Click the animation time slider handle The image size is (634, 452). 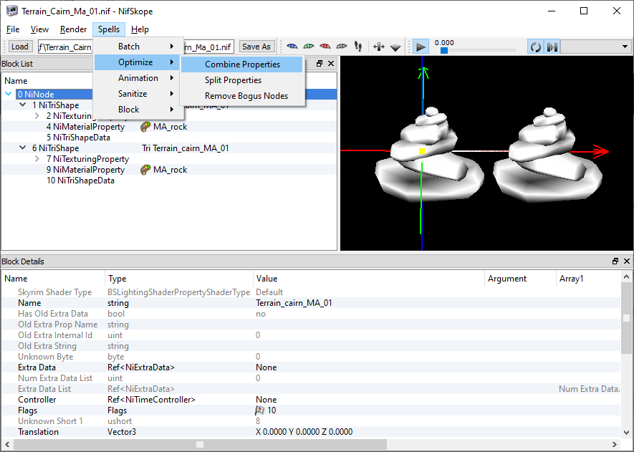pos(444,51)
